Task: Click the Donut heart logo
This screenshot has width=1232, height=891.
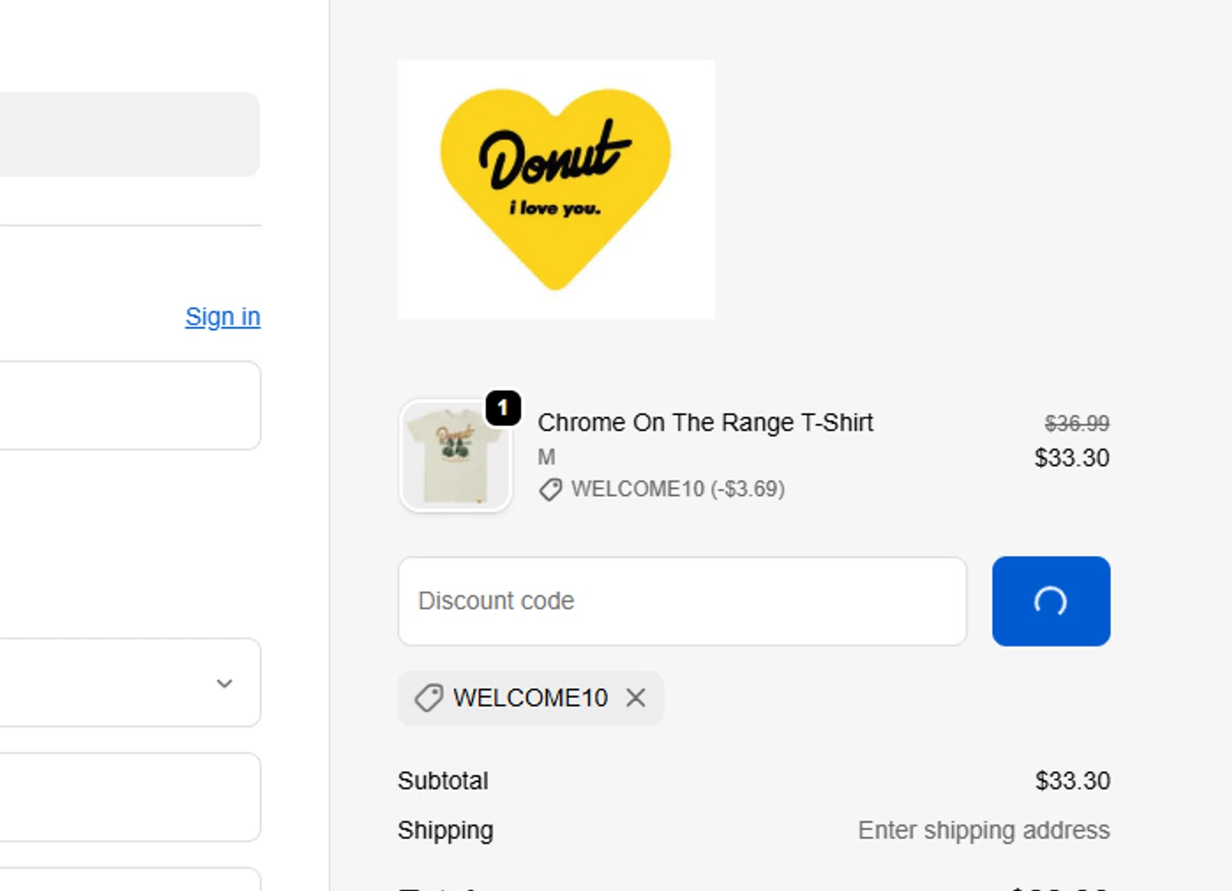Action: point(556,189)
